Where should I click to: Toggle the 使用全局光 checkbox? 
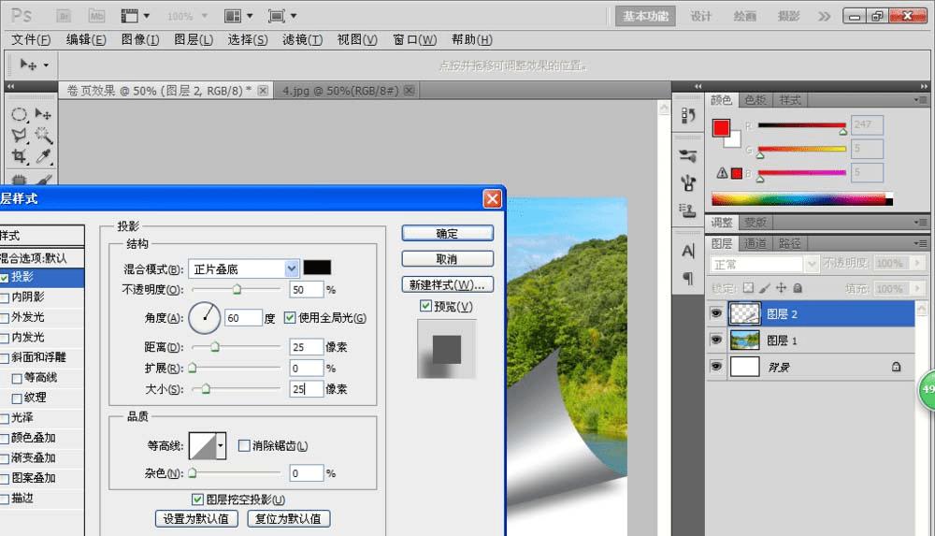(290, 318)
